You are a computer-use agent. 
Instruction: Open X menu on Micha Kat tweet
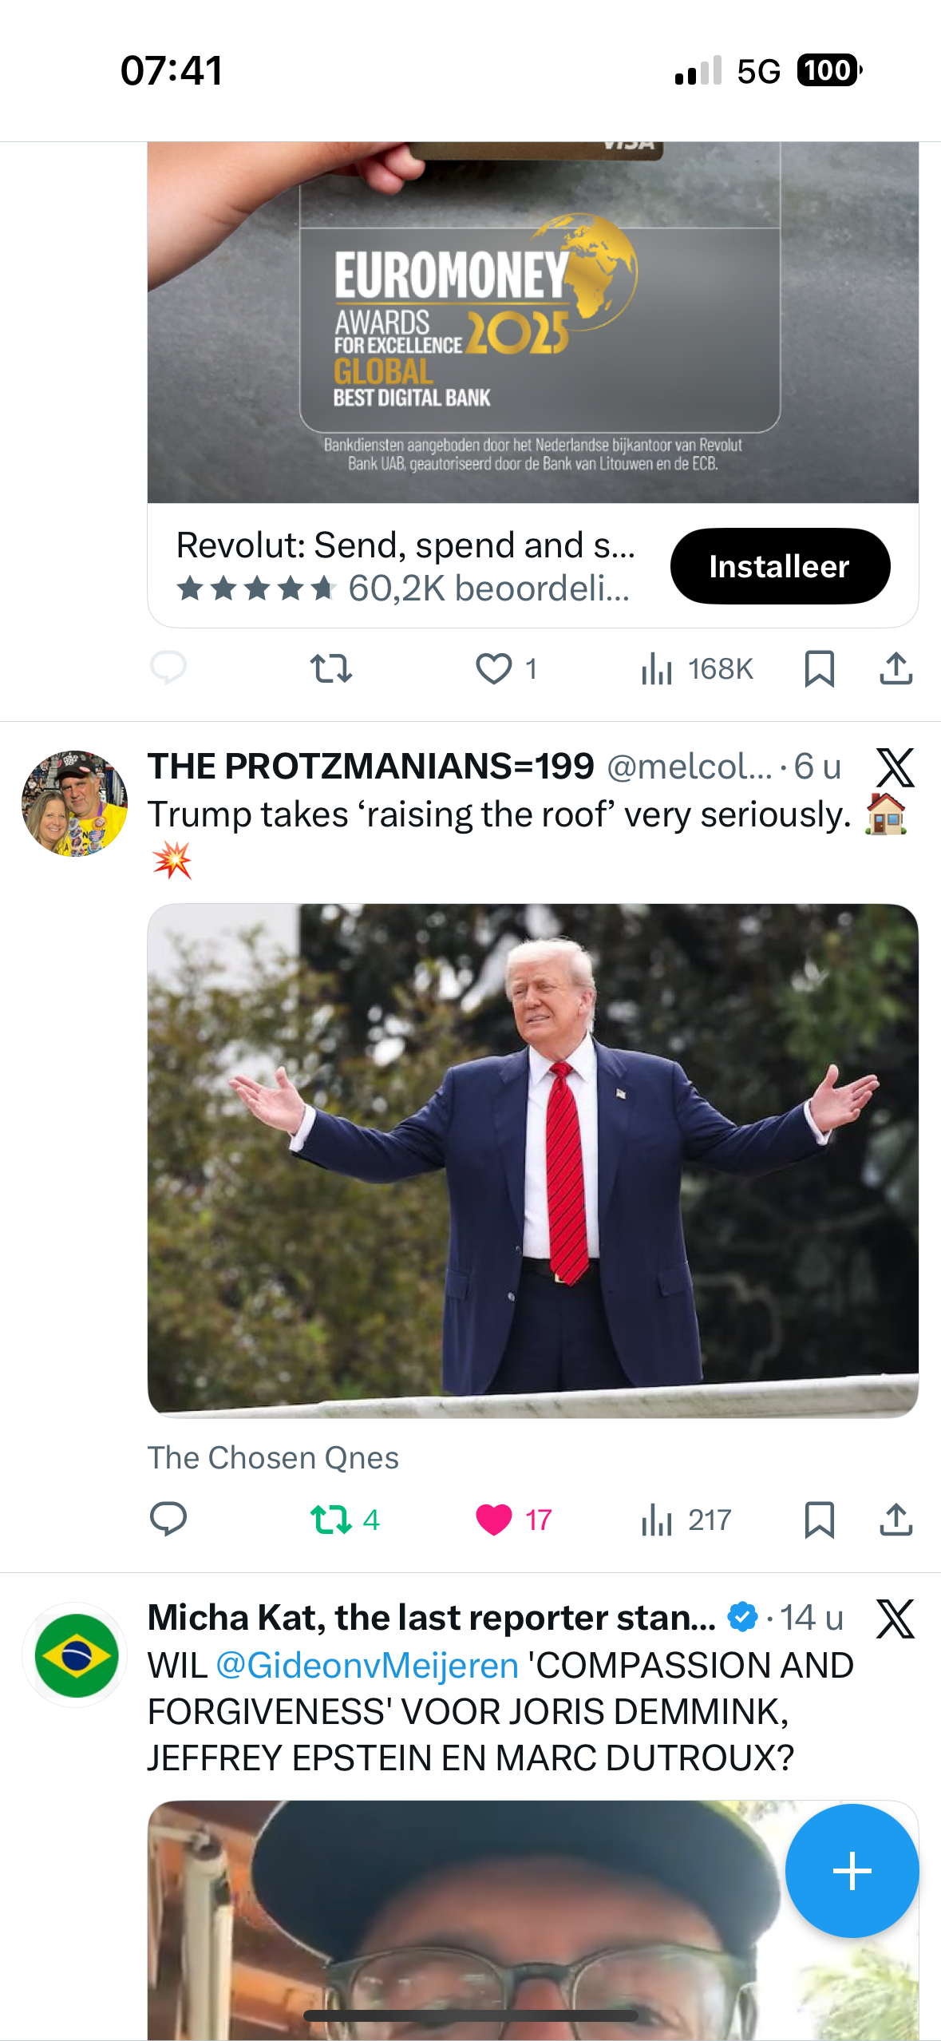(x=895, y=1619)
